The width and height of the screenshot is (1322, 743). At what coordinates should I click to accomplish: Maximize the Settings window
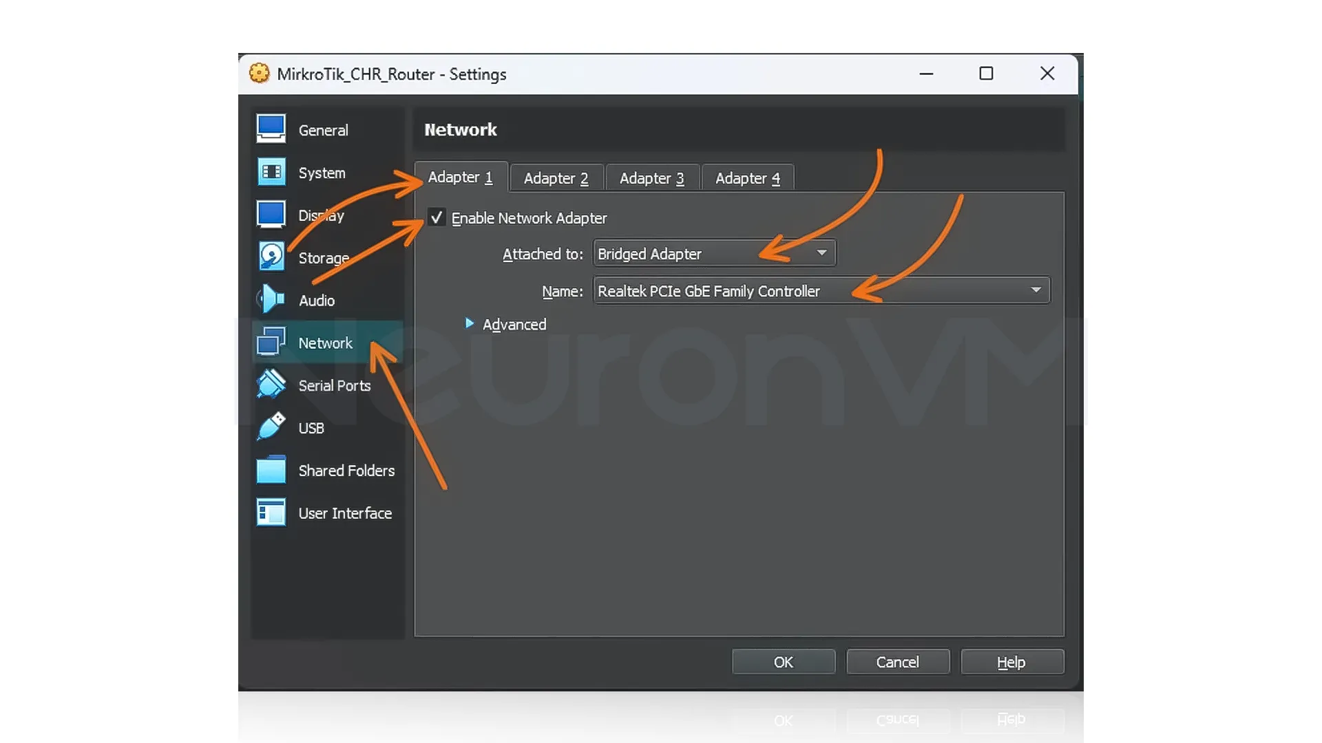[986, 74]
